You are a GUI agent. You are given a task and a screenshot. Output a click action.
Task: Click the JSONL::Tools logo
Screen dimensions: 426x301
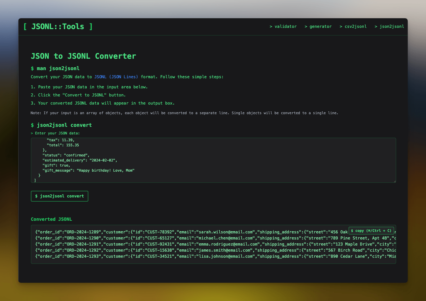point(58,26)
